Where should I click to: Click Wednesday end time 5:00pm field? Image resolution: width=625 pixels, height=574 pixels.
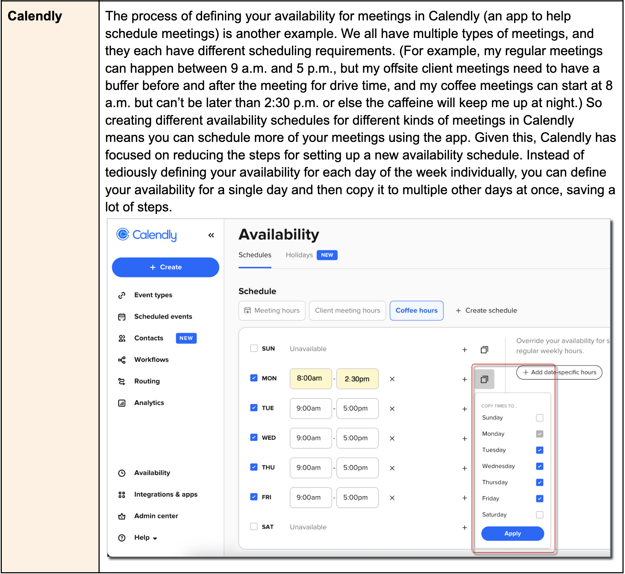pyautogui.click(x=358, y=438)
